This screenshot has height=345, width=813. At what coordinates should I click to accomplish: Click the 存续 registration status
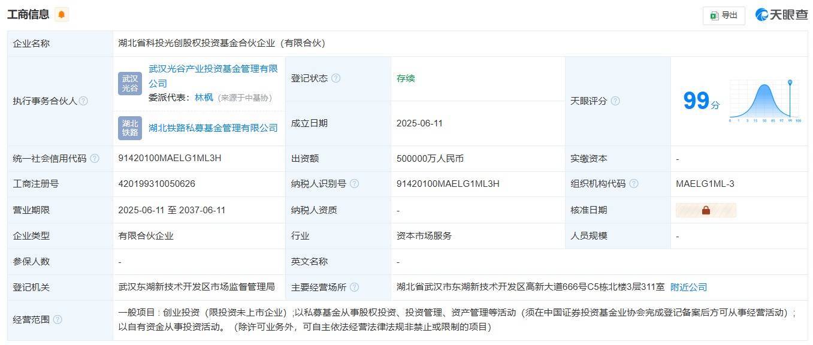(406, 78)
